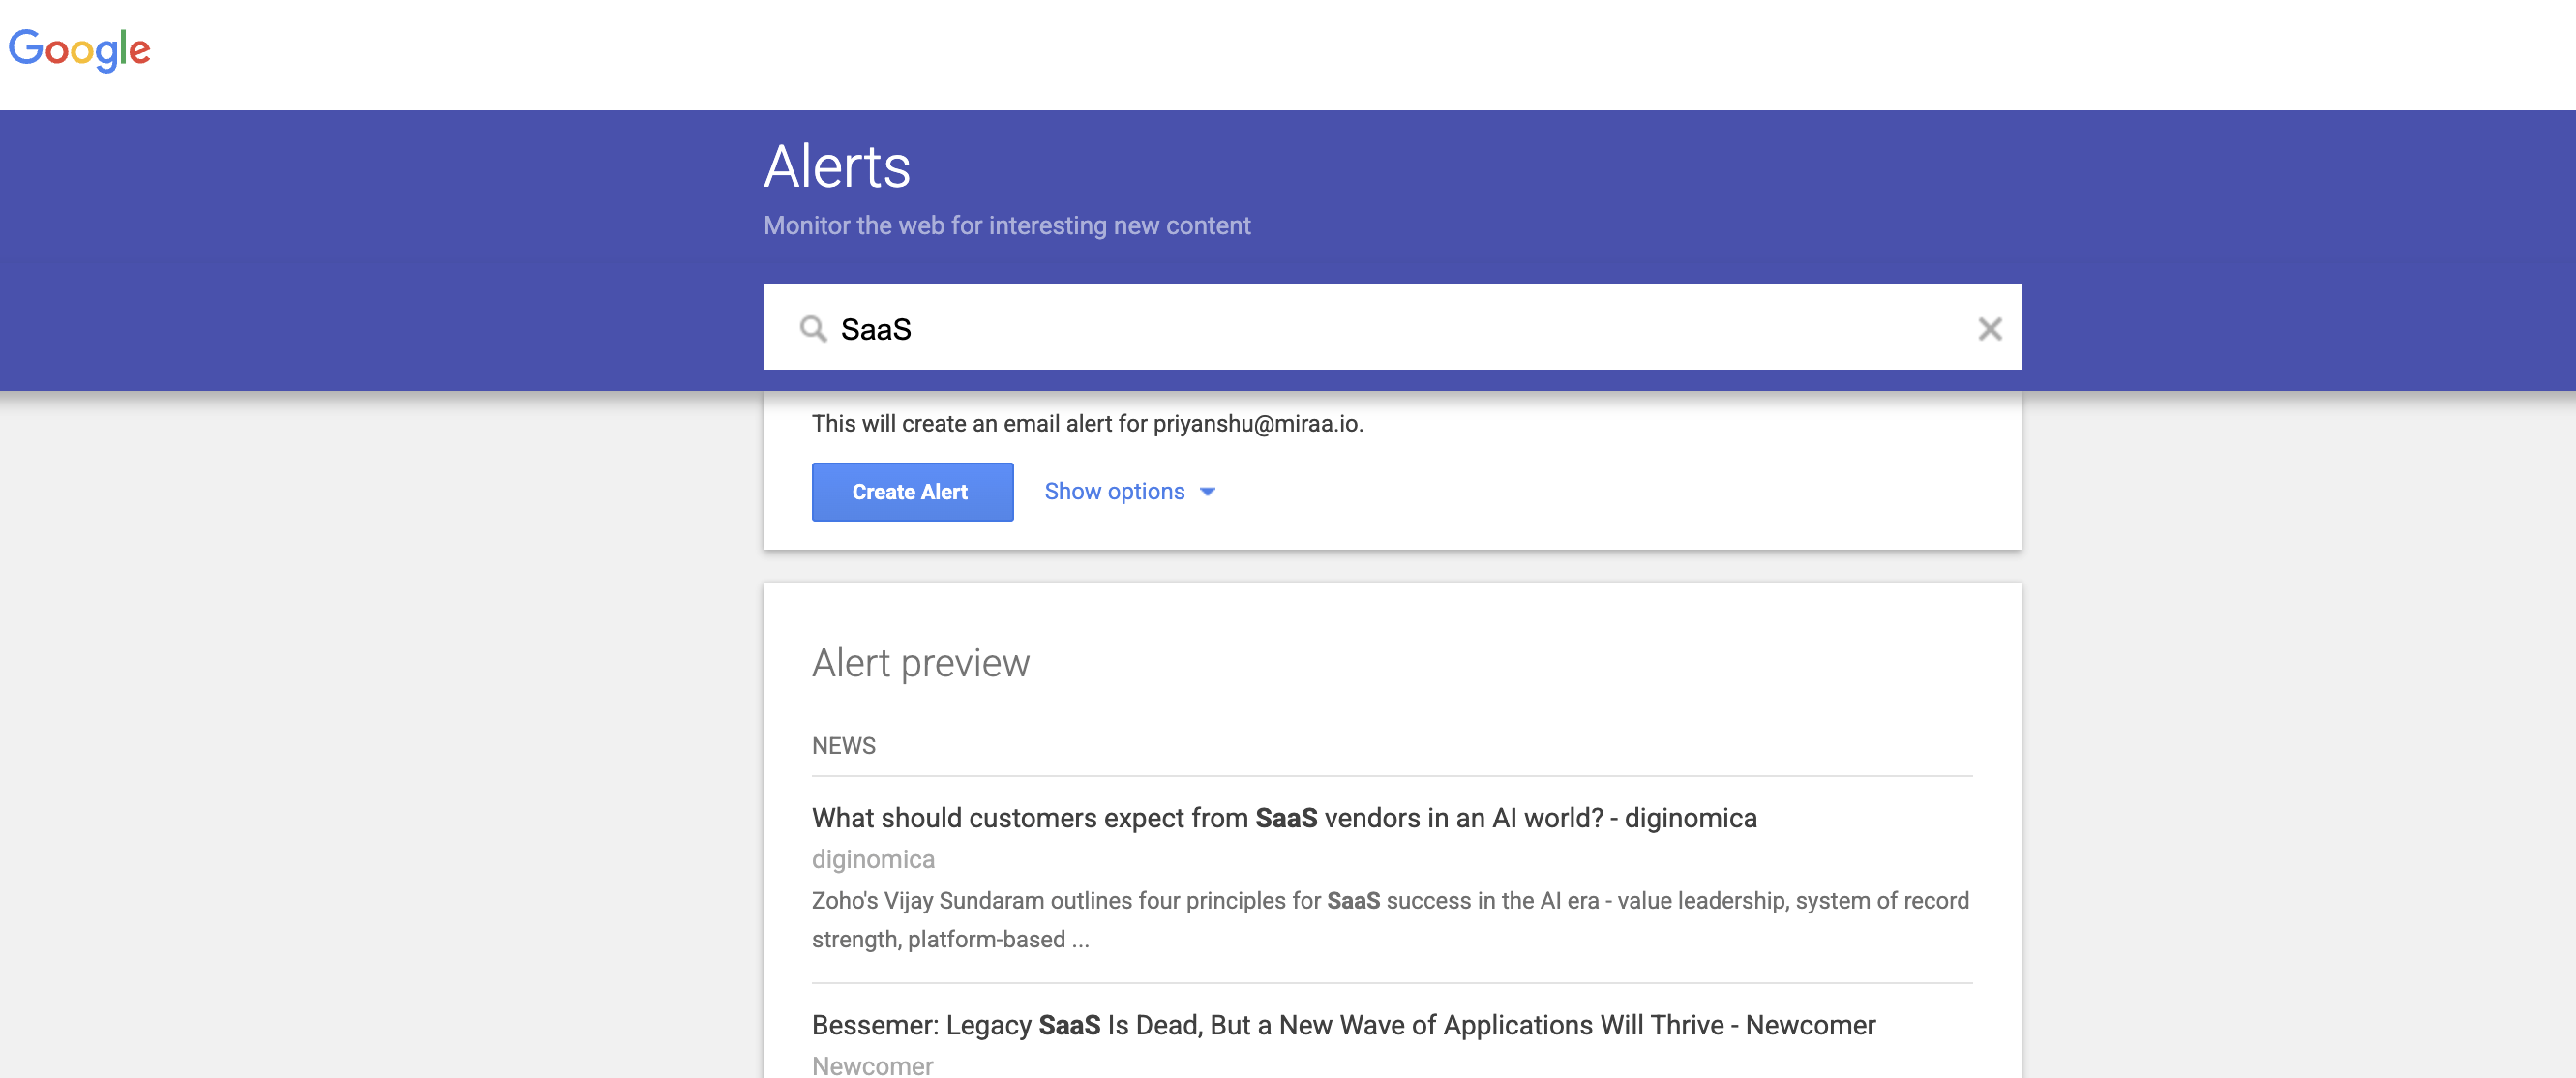Click the Show options link text

(x=1114, y=491)
